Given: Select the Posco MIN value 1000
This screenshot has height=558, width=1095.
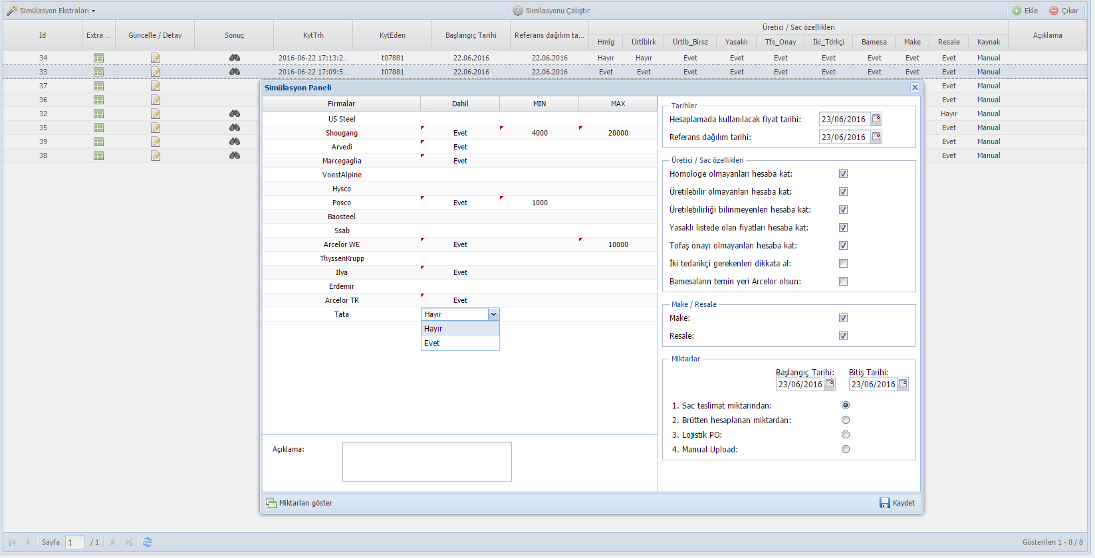Looking at the screenshot, I should click(539, 203).
